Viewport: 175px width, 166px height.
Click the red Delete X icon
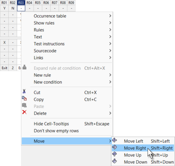coord(24,112)
